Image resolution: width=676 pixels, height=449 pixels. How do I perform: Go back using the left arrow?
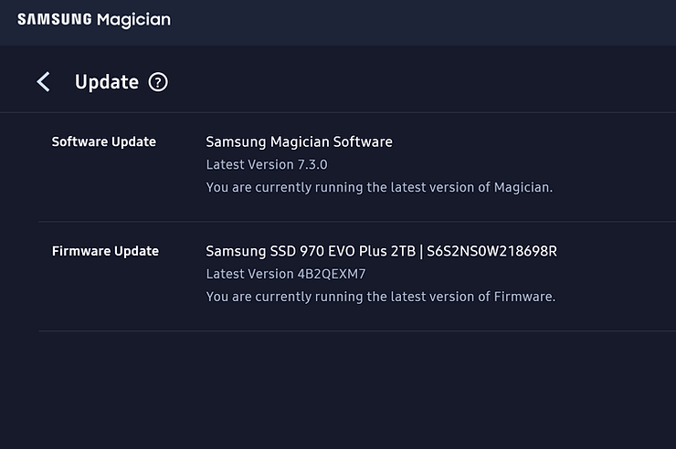[x=43, y=82]
